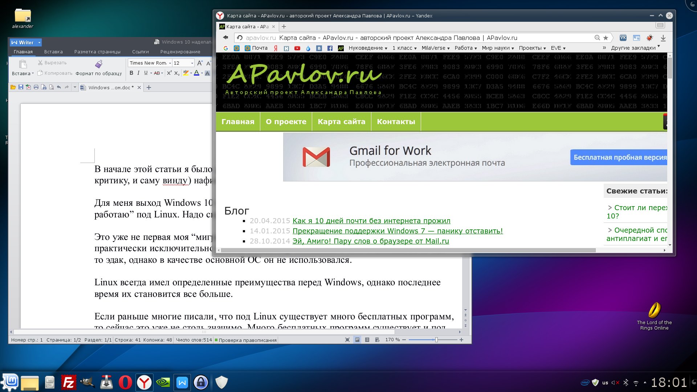Open the Контакты section on APavlov.ru
The height and width of the screenshot is (392, 697).
tap(396, 122)
